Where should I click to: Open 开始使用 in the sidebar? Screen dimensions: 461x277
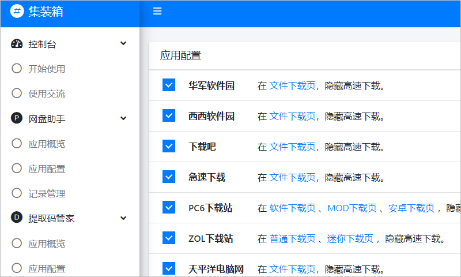[x=47, y=69]
